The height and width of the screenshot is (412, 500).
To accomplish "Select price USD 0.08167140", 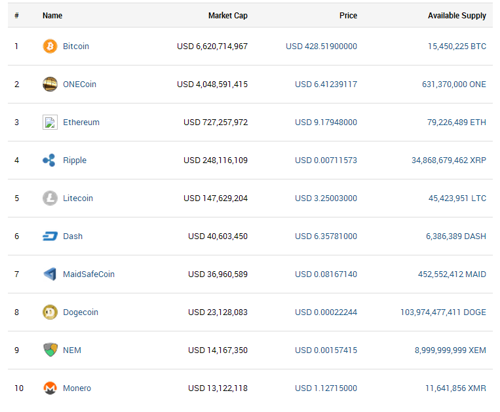I will (326, 274).
